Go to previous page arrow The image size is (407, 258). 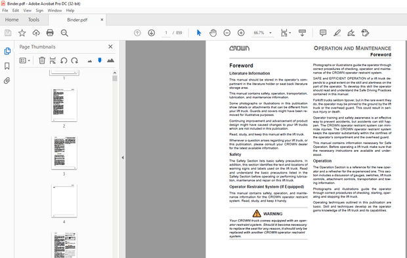(137, 33)
